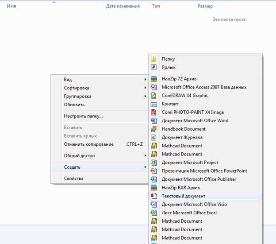Screen dimensions: 276x244
Task: Select Отменить копирование menu entry
Action: click(100, 144)
